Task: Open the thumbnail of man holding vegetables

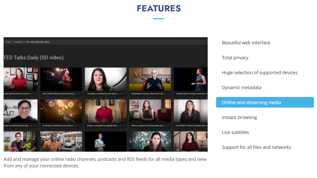Action: [x=21, y=141]
